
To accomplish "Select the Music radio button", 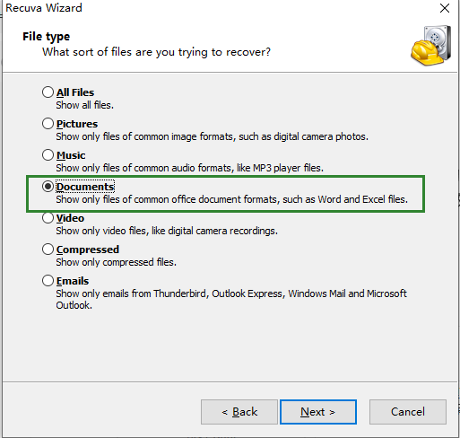I will 48,155.
